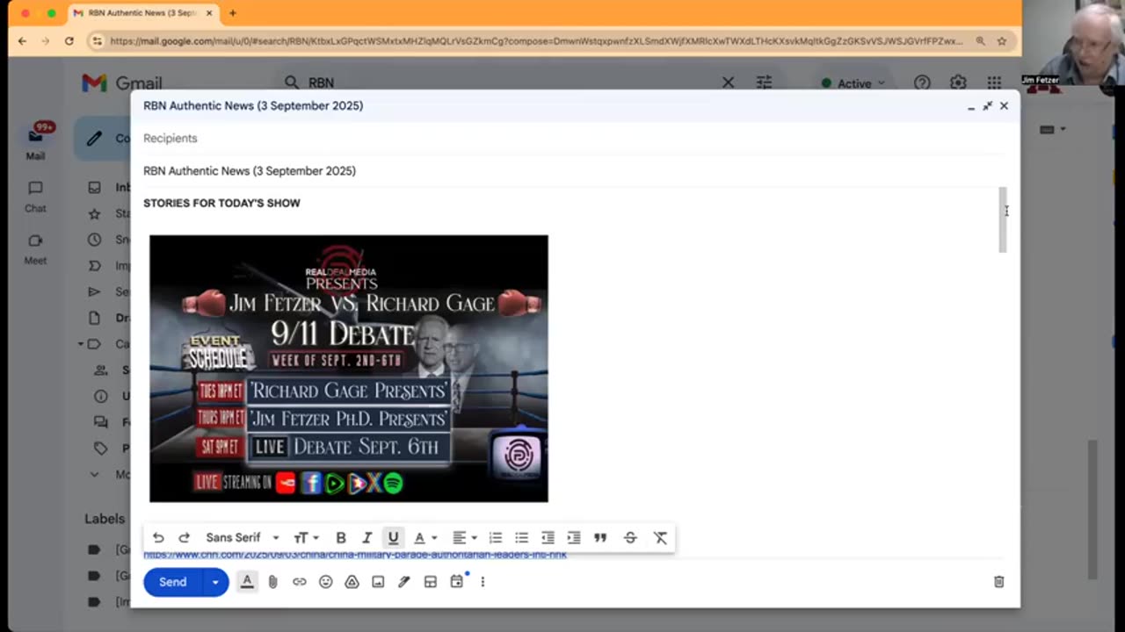Toggle the formatting options bar
Image resolution: width=1125 pixels, height=632 pixels.
click(247, 582)
